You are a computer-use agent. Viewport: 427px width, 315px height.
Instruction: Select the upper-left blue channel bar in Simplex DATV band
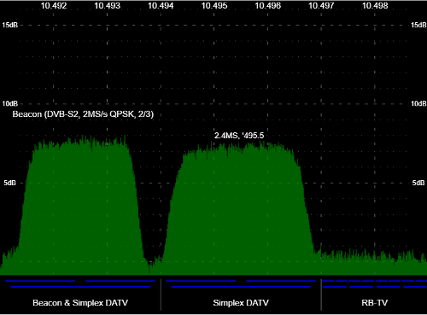[201, 281]
